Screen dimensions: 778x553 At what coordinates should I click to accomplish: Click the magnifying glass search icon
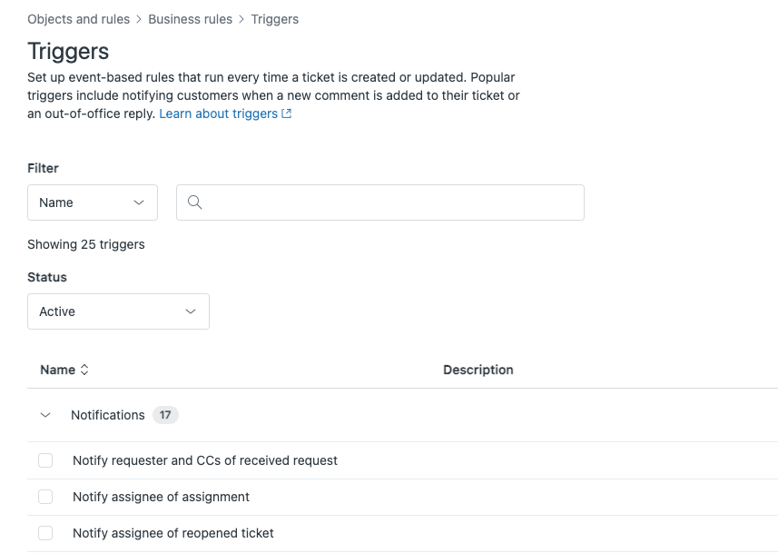coord(195,202)
